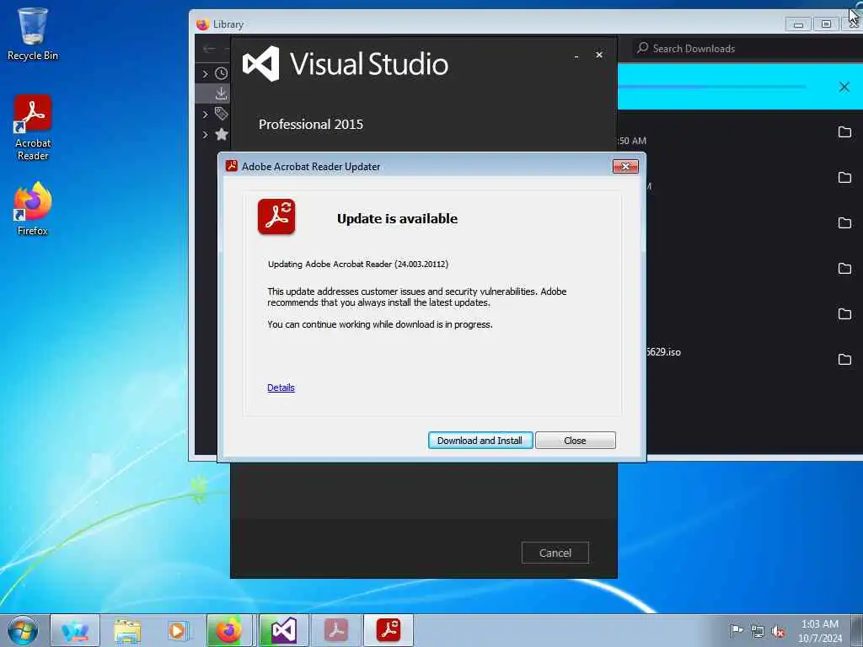Screen dimensions: 863x647
Task: Click the muted volume tray icon
Action: tap(778, 631)
